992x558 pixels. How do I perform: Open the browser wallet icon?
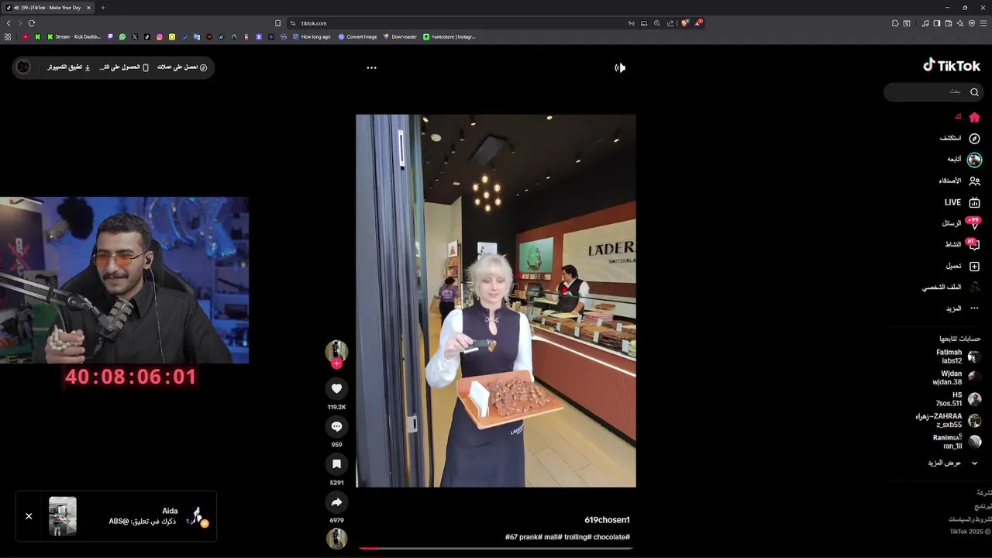949,23
